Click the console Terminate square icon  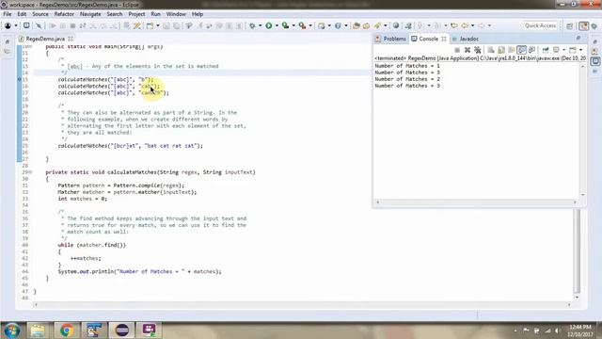point(457,50)
